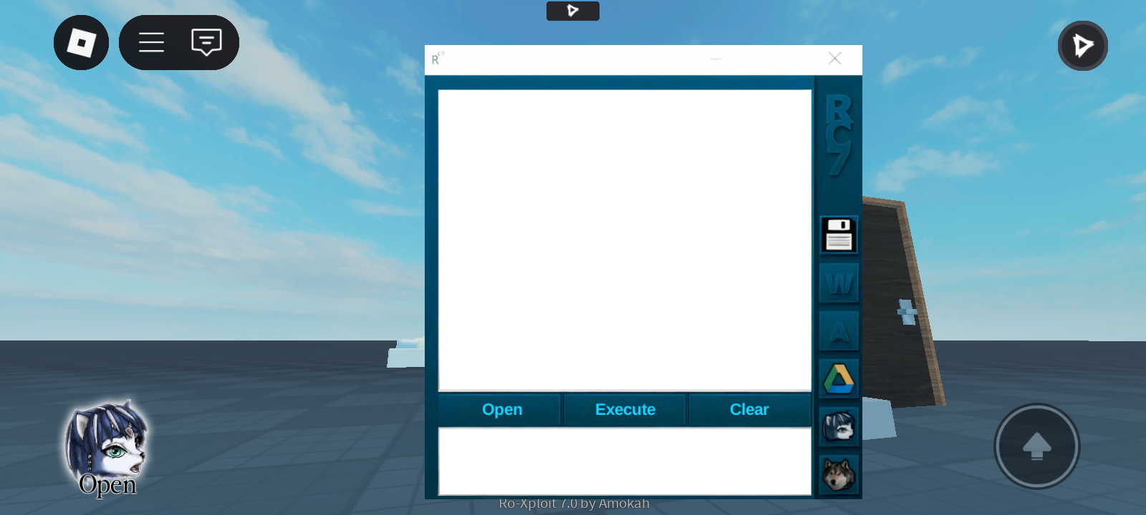The width and height of the screenshot is (1146, 515).
Task: Click the lower output text box
Action: point(625,461)
